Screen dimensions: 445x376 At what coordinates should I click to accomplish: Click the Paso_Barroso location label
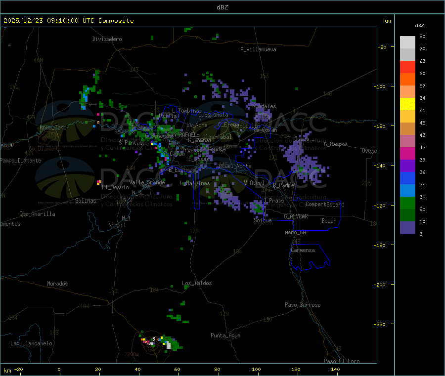click(x=303, y=305)
